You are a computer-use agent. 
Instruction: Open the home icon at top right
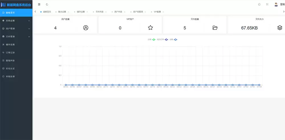tap(259, 4)
